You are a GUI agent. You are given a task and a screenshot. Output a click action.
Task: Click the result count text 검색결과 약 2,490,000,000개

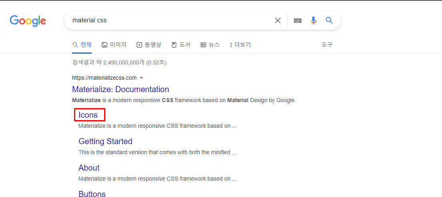click(108, 62)
